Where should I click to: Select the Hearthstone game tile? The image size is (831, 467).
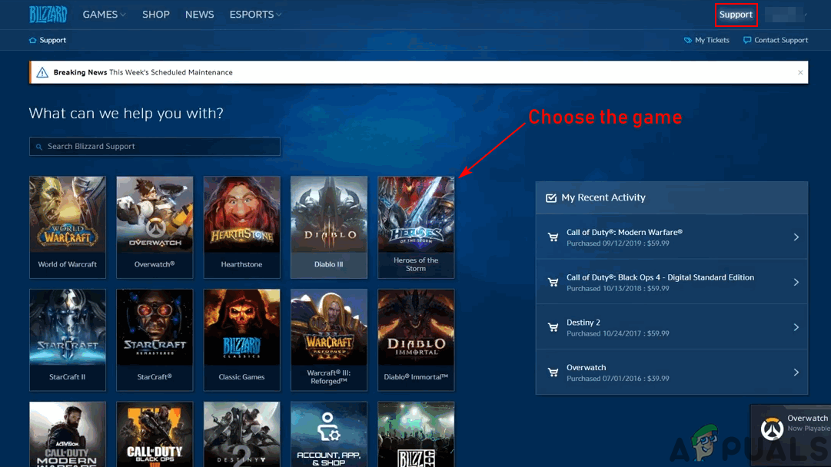point(241,227)
